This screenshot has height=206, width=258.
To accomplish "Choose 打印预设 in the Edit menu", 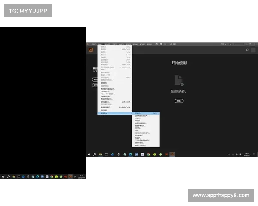I will pyautogui.click(x=115, y=91).
